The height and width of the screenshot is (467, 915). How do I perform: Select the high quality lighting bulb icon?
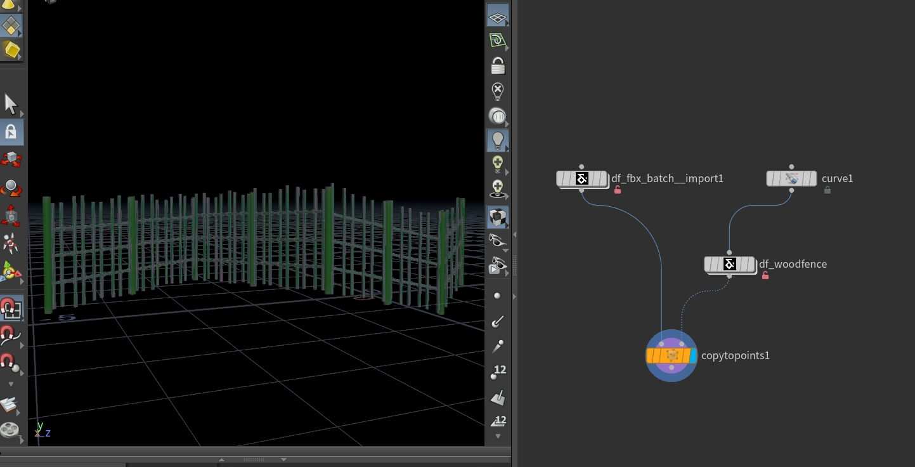[498, 164]
